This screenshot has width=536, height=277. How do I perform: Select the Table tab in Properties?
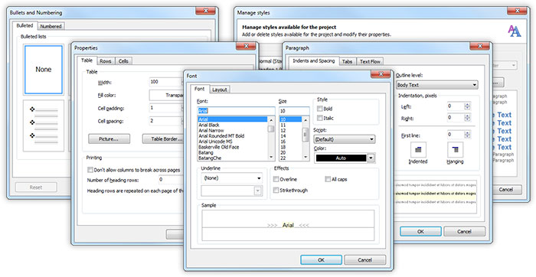(x=87, y=60)
